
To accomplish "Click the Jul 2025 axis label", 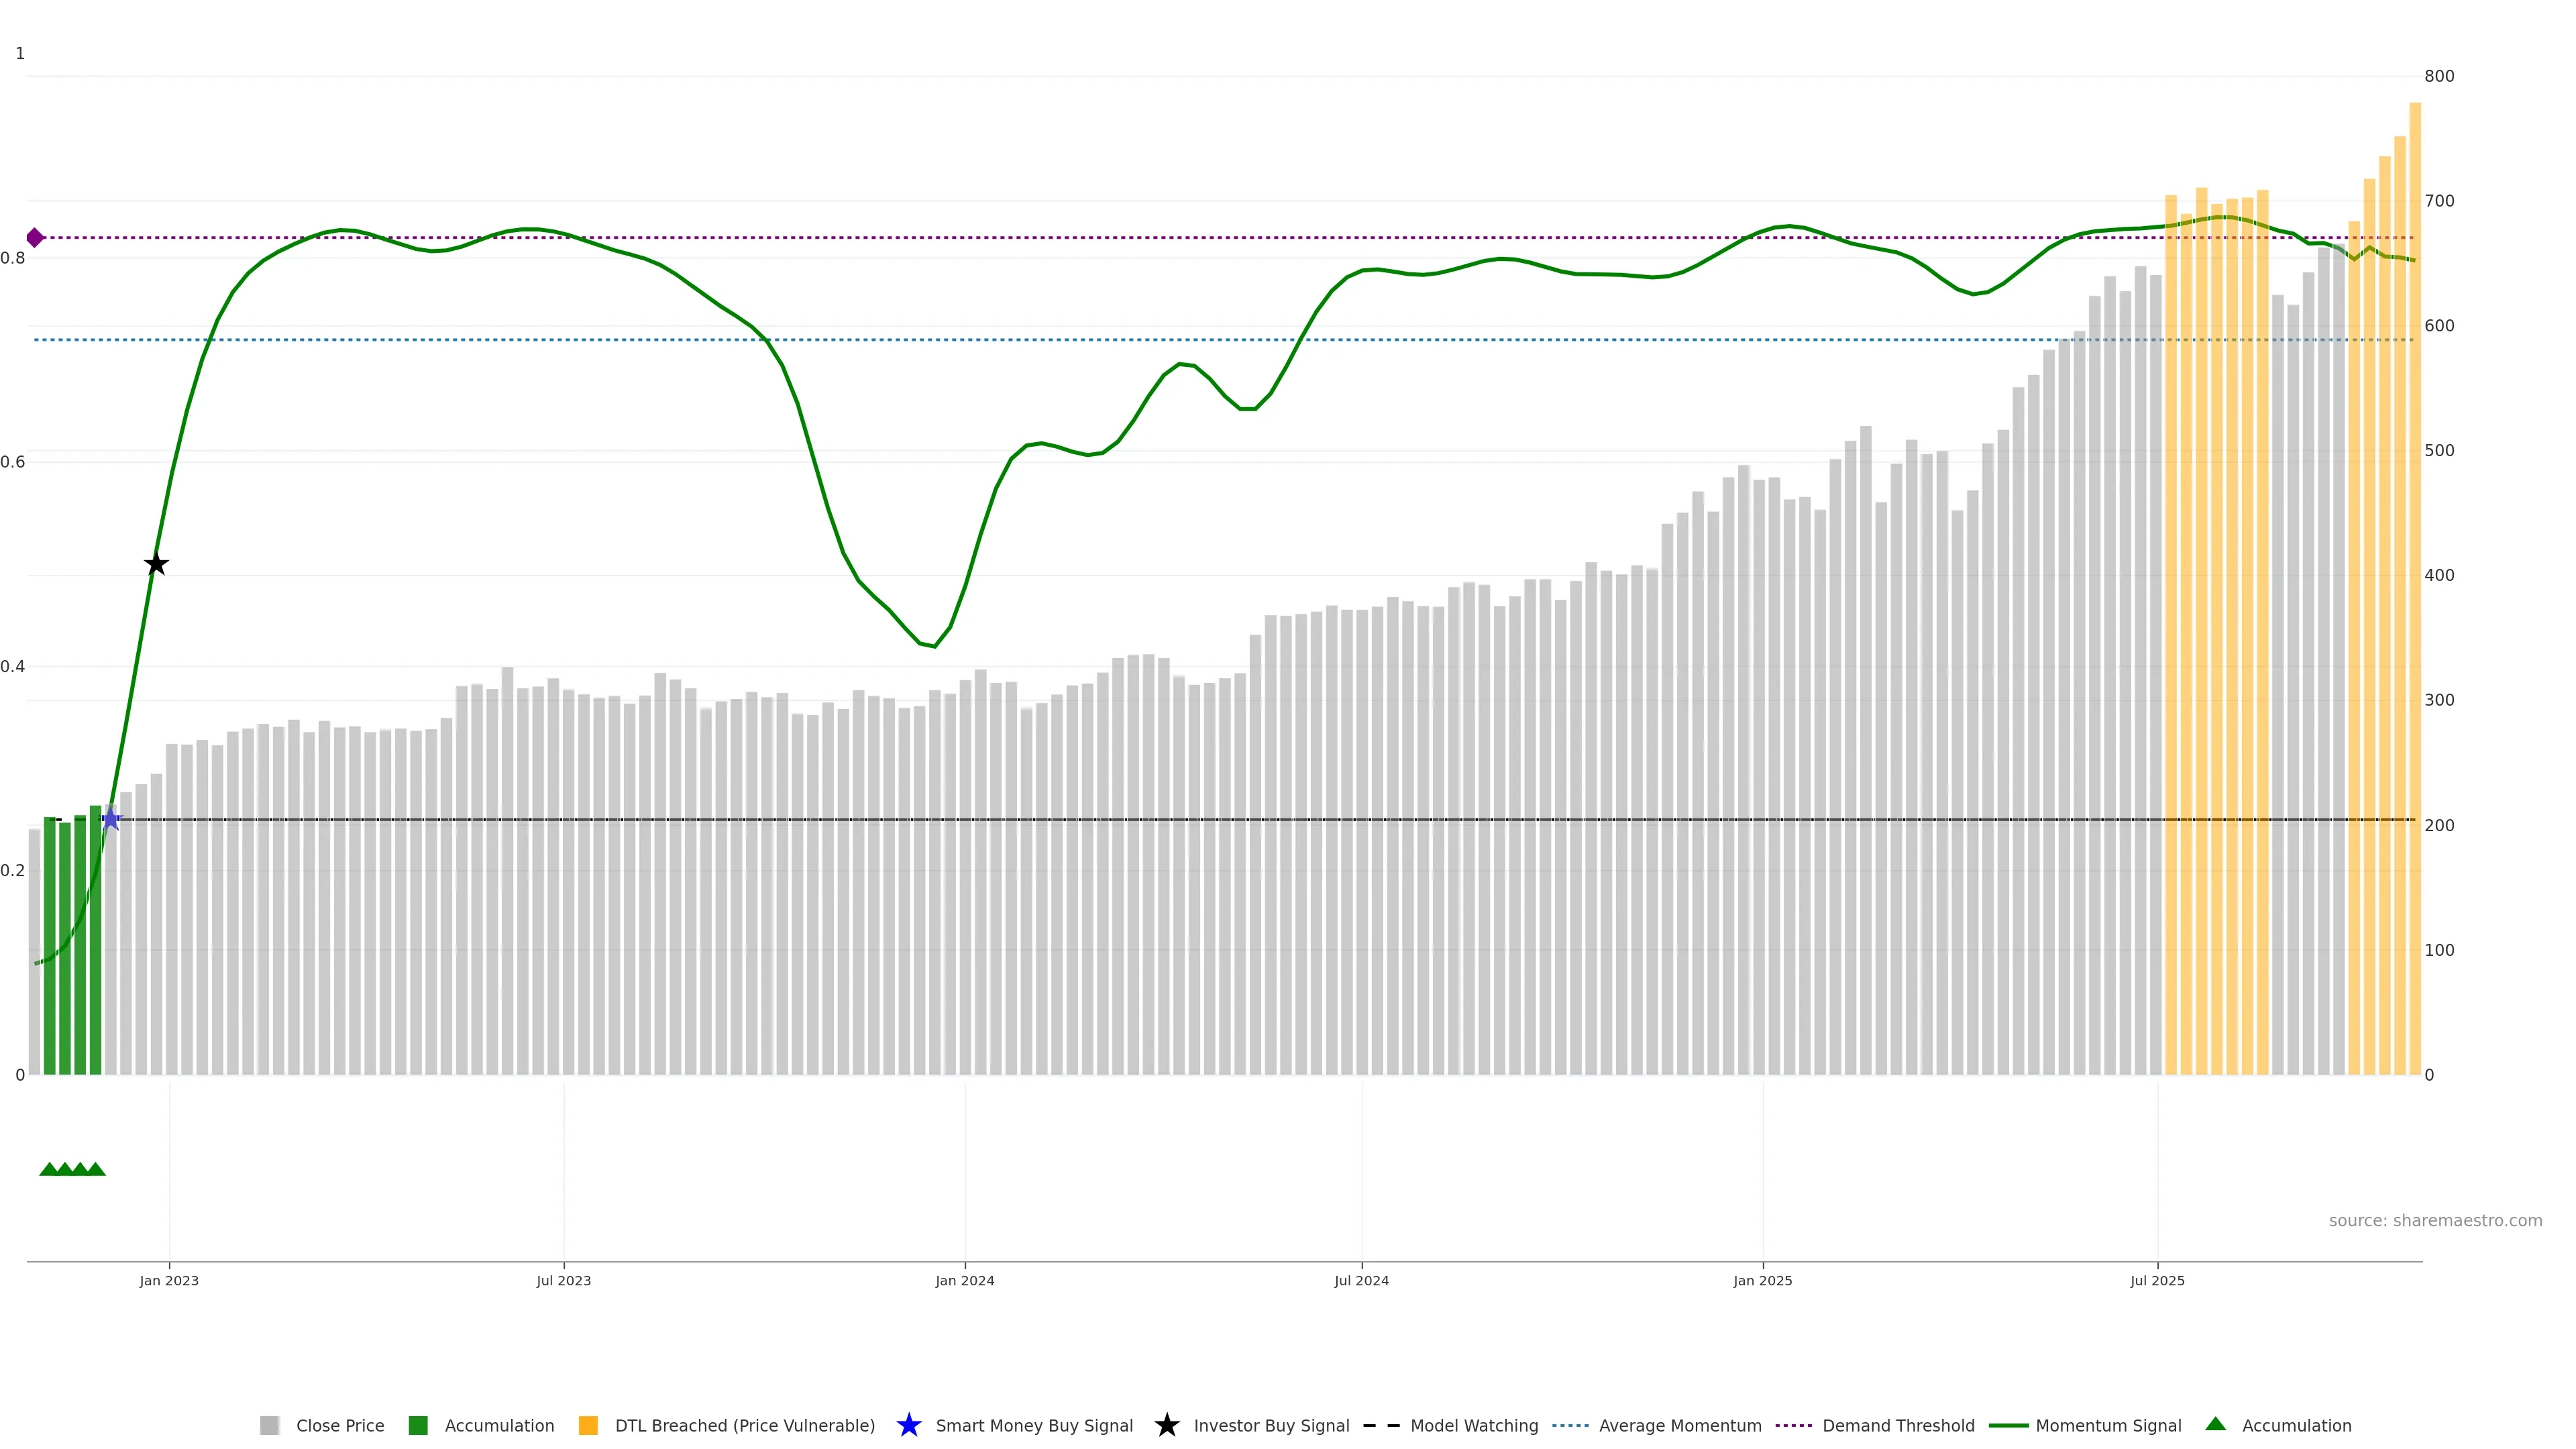I will (2157, 1280).
